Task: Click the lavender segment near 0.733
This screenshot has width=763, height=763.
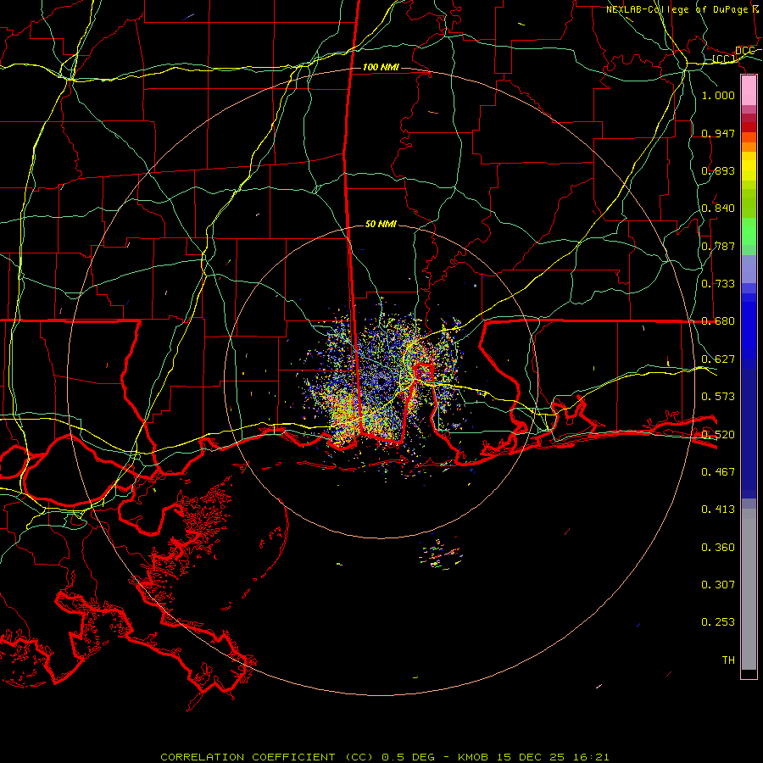Action: tap(749, 269)
